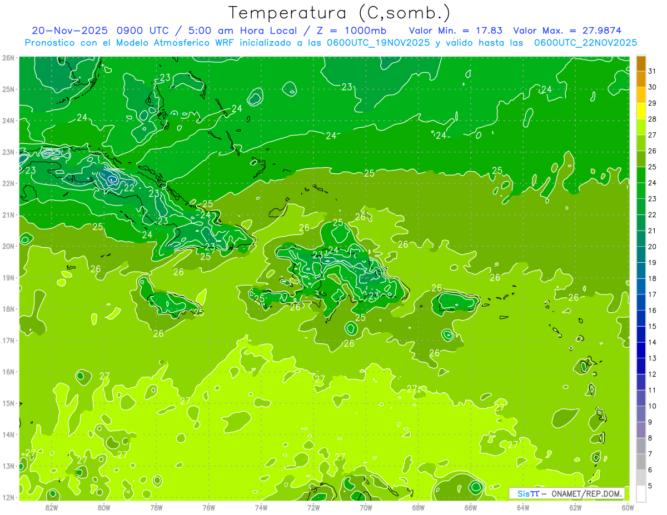Screen dimensions: 667x515
Task: Click the white swatch below 5 on scale
Action: [641, 493]
